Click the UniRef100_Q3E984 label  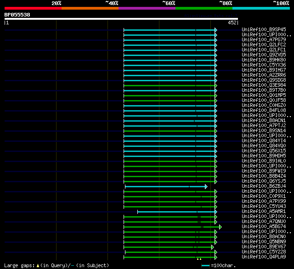coord(264,85)
